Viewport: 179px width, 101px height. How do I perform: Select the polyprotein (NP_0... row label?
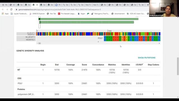(26, 94)
